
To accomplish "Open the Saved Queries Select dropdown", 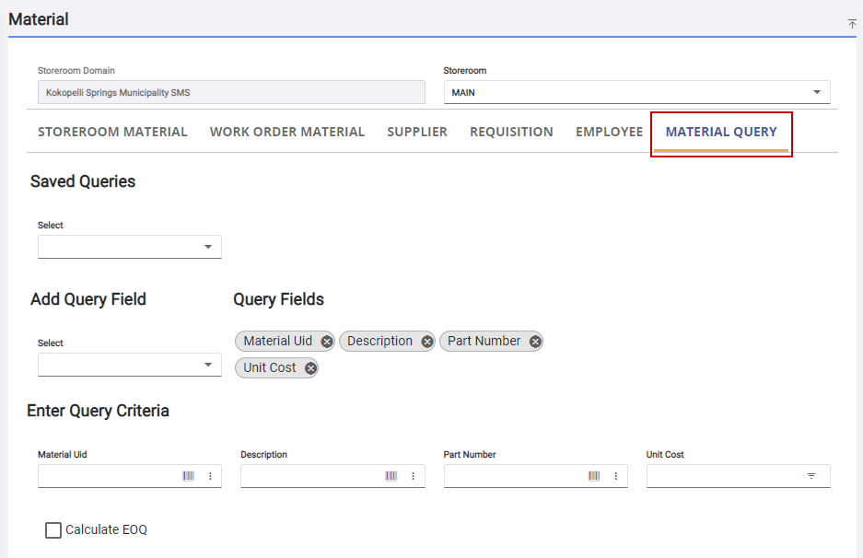I will point(209,247).
